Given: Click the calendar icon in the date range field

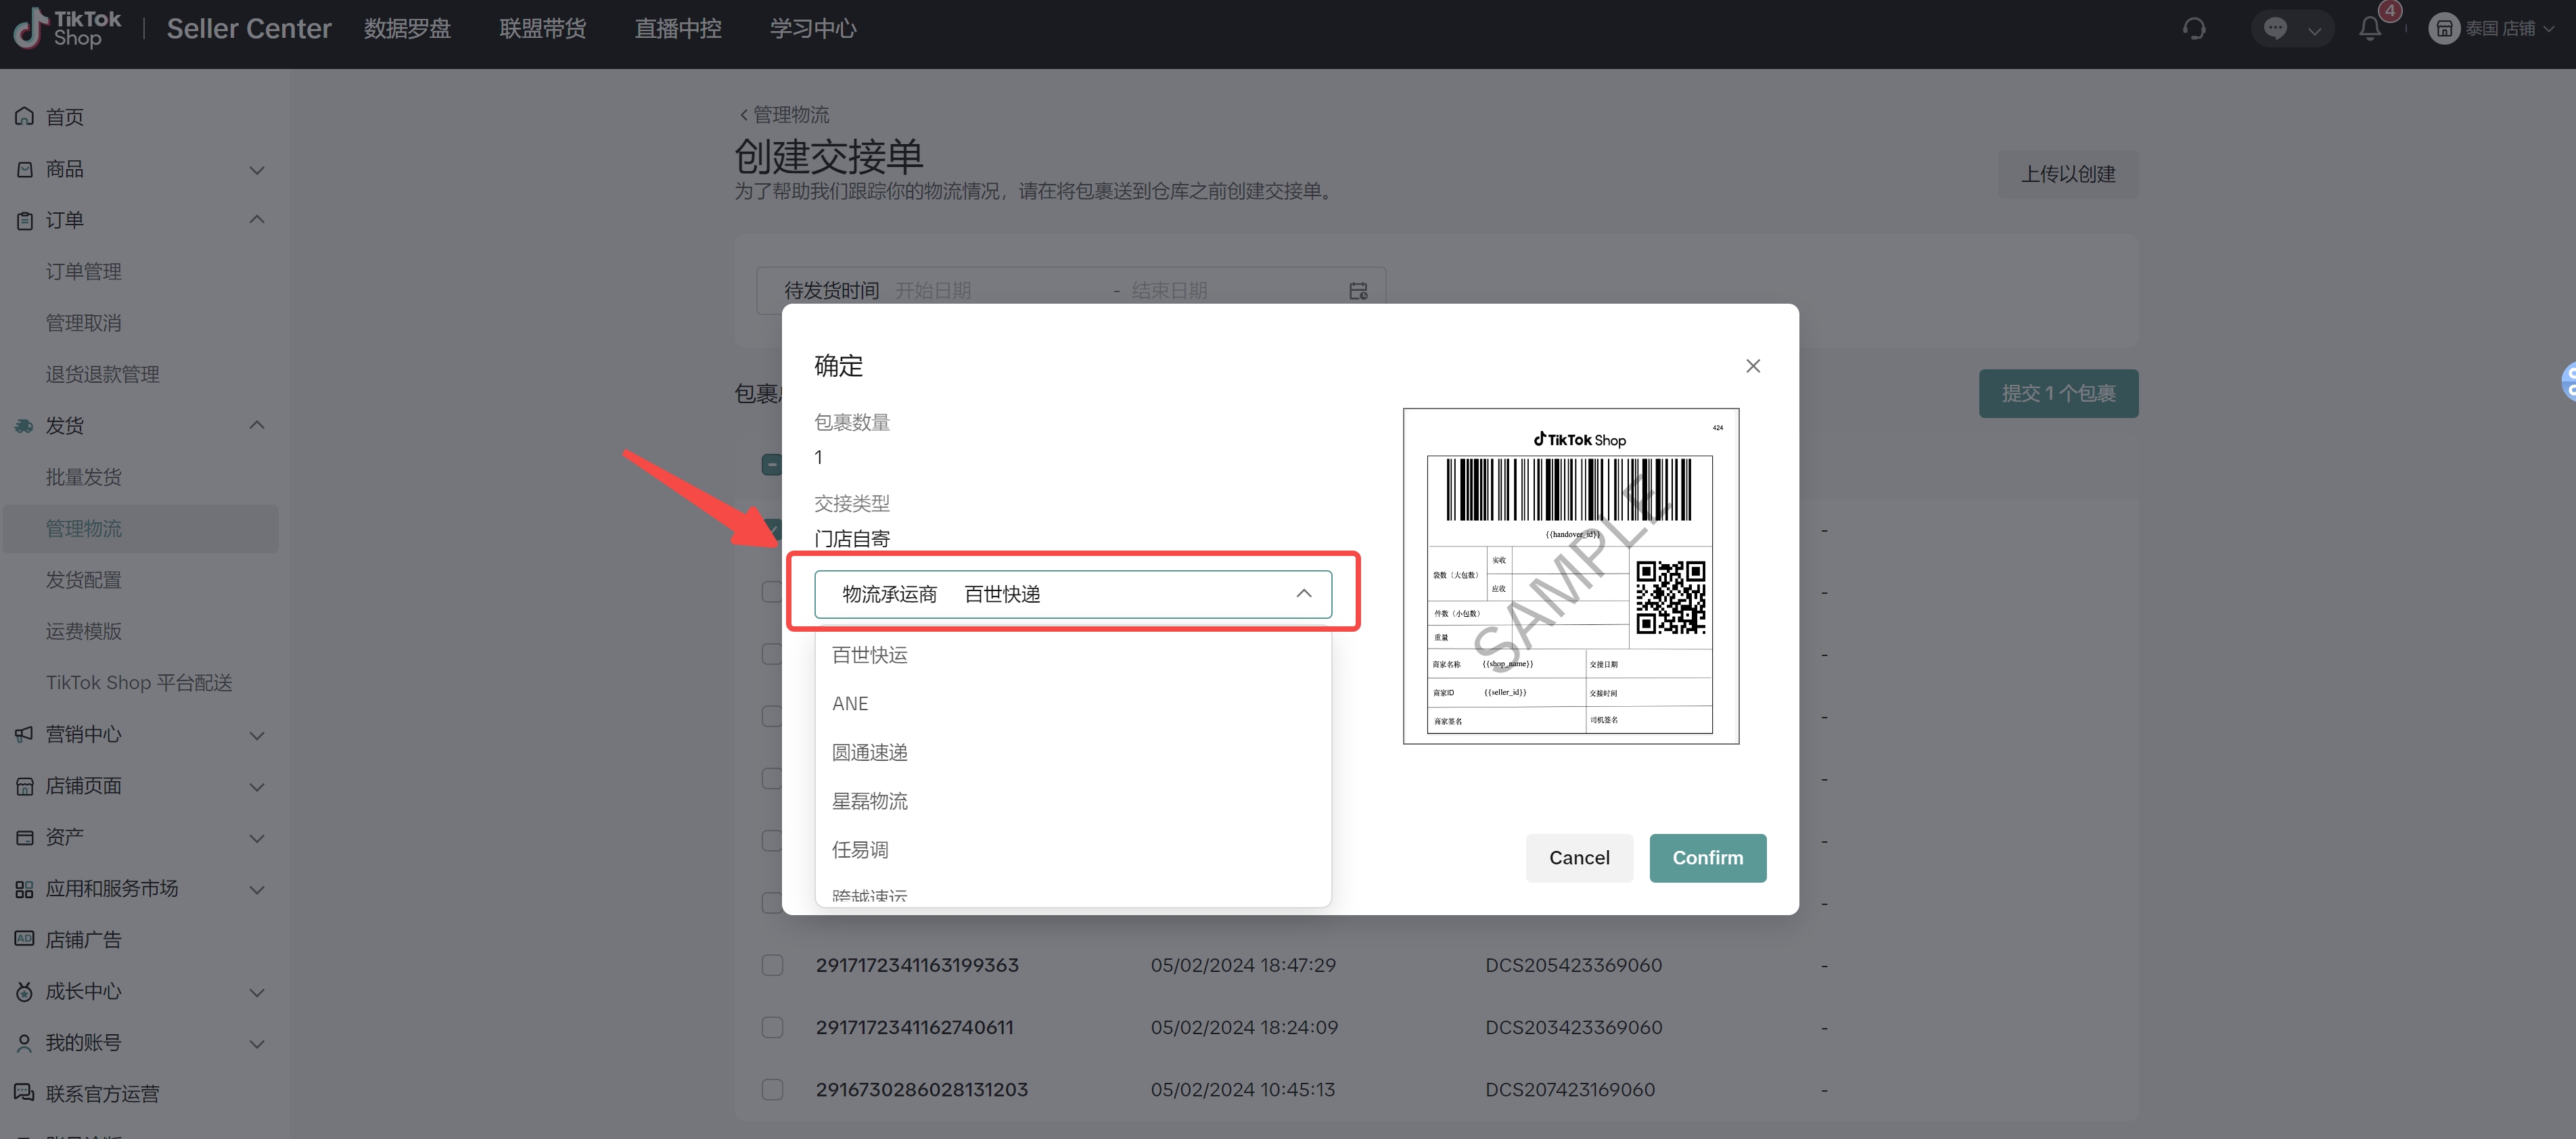Looking at the screenshot, I should click(x=1358, y=291).
